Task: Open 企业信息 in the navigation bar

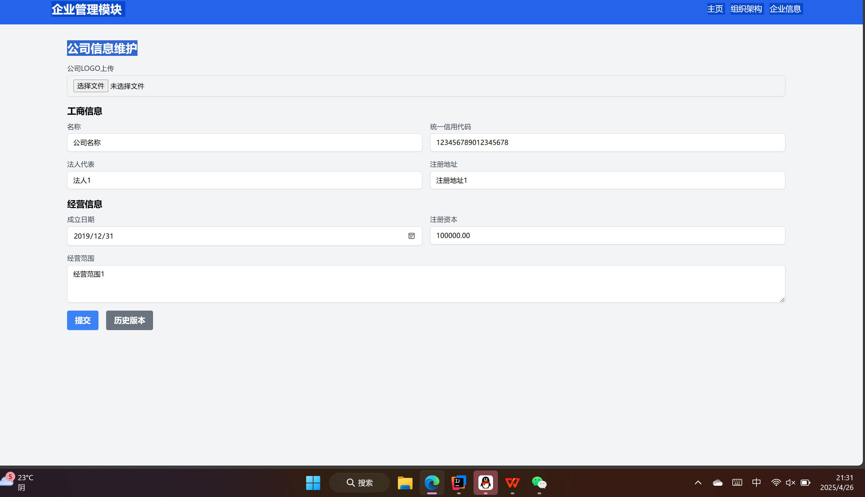Action: [x=785, y=9]
